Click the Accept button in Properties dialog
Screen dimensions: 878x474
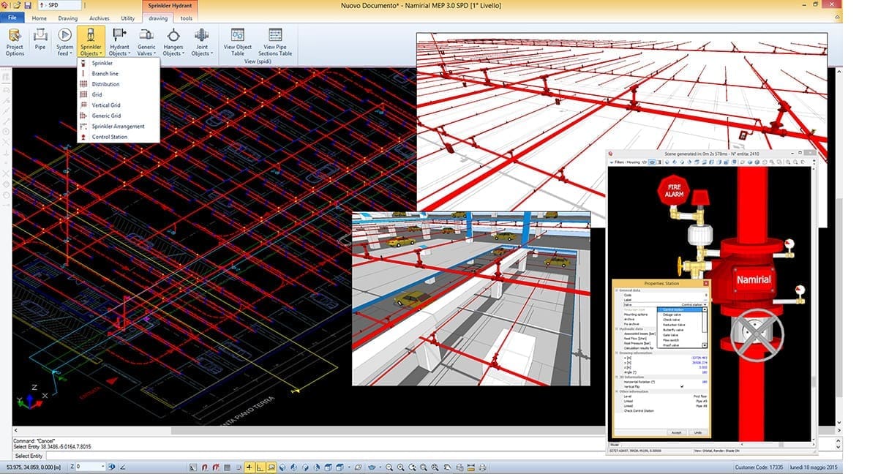click(x=676, y=432)
